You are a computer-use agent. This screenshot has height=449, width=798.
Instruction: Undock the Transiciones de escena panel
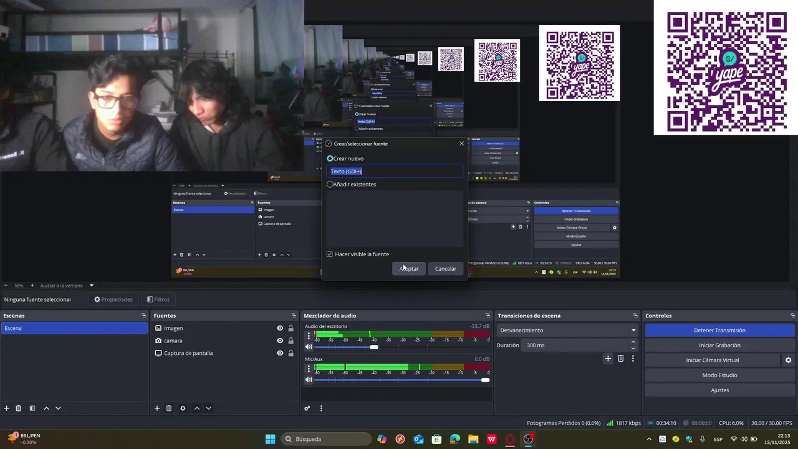[635, 316]
